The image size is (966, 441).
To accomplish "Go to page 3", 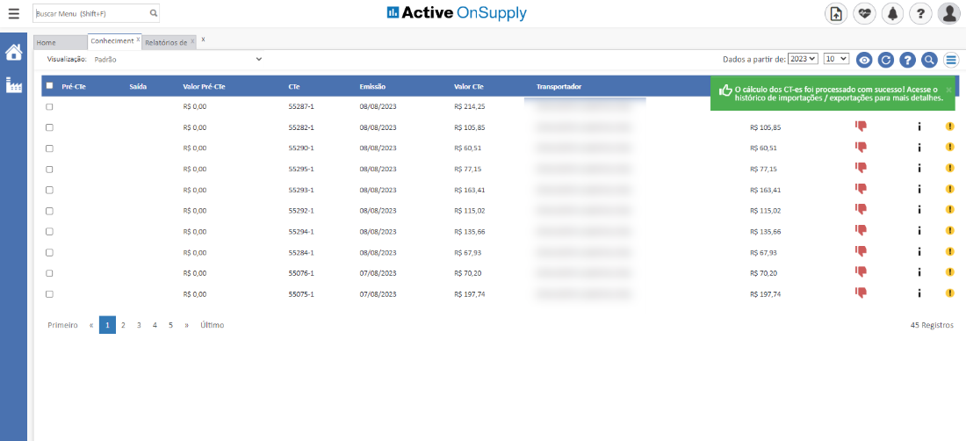I will [139, 325].
